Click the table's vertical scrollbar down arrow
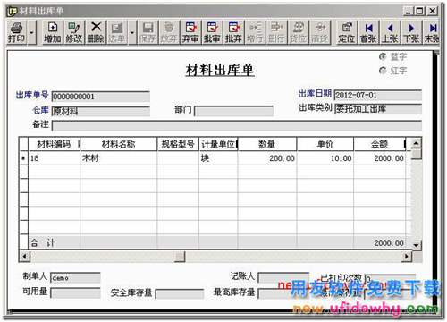This screenshot has height=322, width=447. pos(417,245)
